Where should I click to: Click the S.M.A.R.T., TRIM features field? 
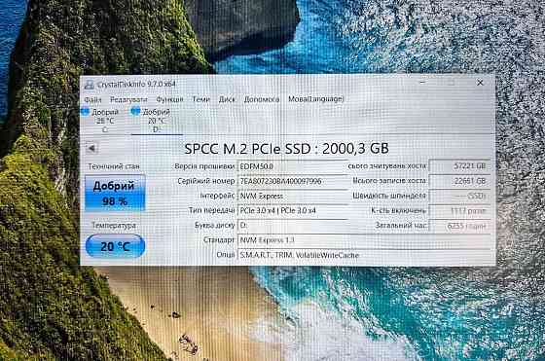[365, 255]
